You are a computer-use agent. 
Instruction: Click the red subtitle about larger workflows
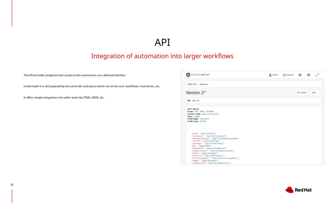click(x=162, y=56)
